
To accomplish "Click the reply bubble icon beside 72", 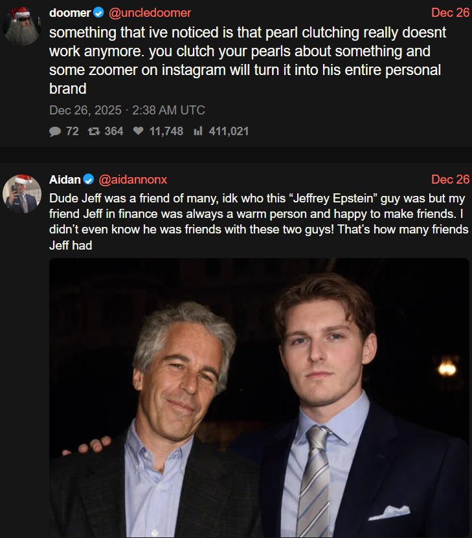I will click(x=54, y=131).
